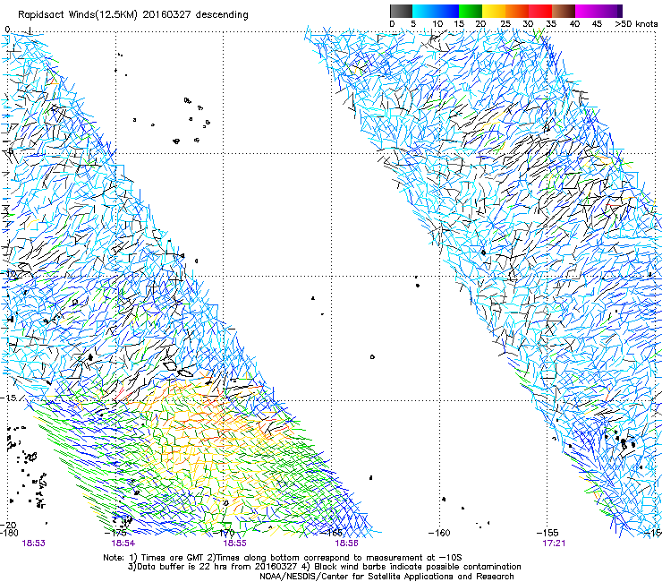Click the note text 'Times are GMT'
Screen dimensions: 662x582
click(171, 558)
